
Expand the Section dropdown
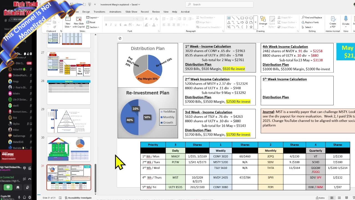coord(92,27)
